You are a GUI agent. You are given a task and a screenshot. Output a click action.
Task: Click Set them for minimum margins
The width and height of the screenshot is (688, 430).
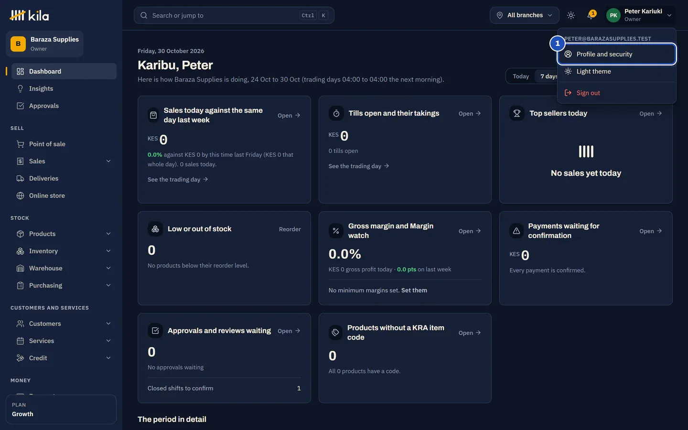tap(414, 290)
